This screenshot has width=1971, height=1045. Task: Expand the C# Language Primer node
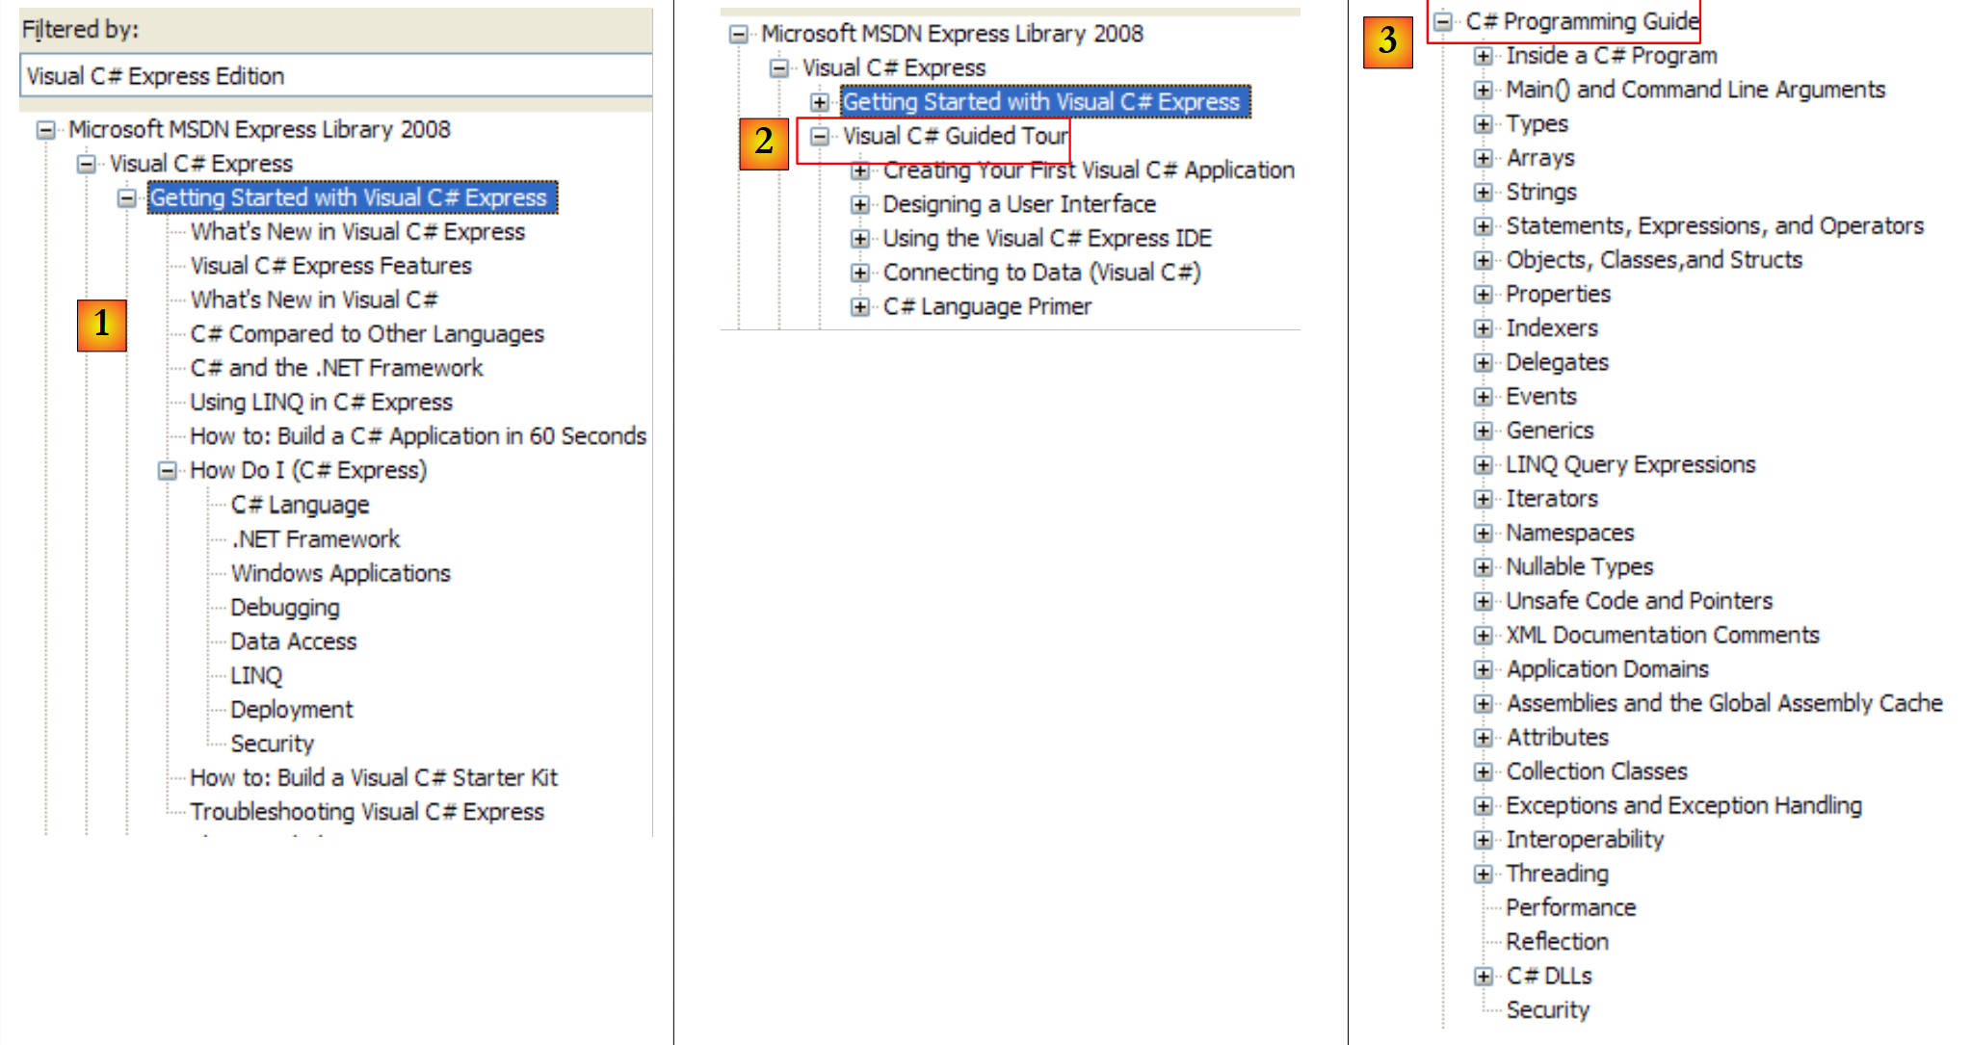tap(859, 307)
